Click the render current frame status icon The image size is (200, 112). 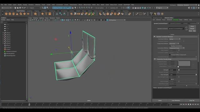(x=136, y=8)
